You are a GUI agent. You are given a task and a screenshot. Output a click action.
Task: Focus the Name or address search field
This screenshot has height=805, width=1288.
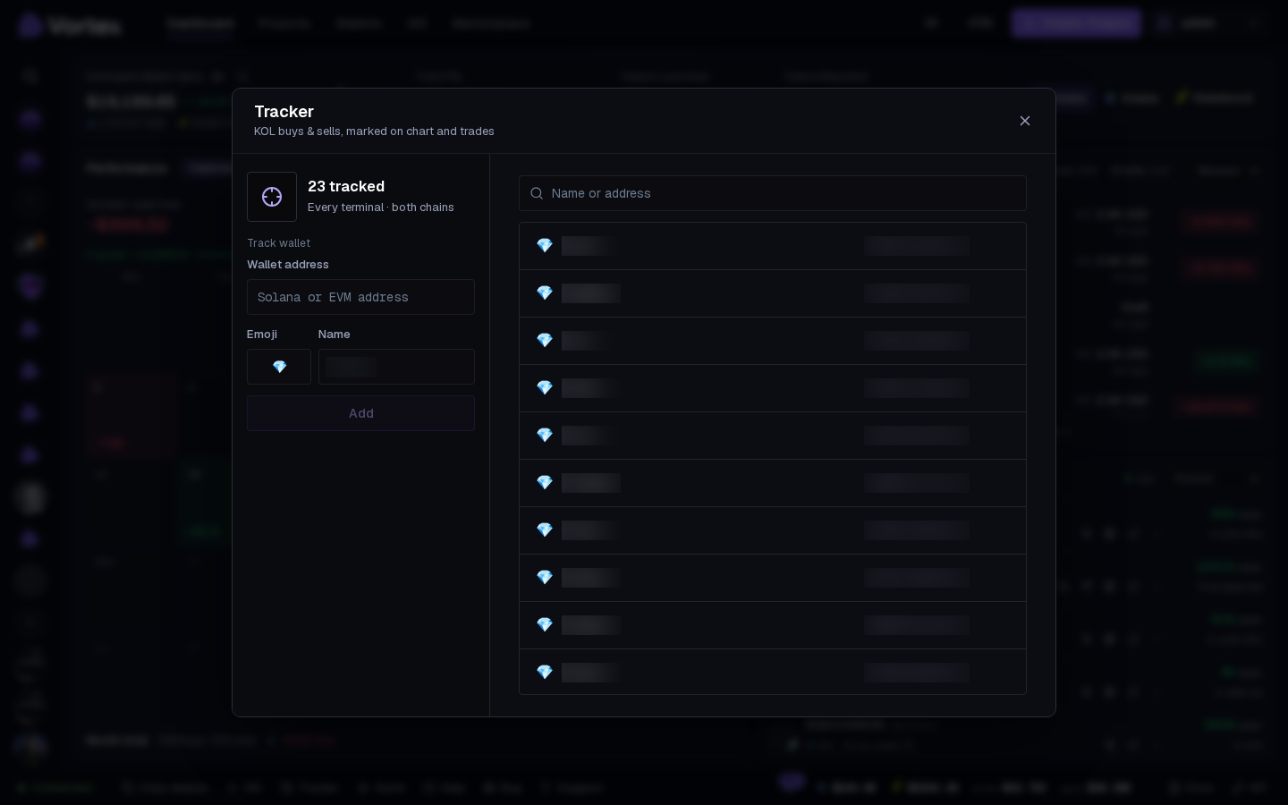pos(773,193)
